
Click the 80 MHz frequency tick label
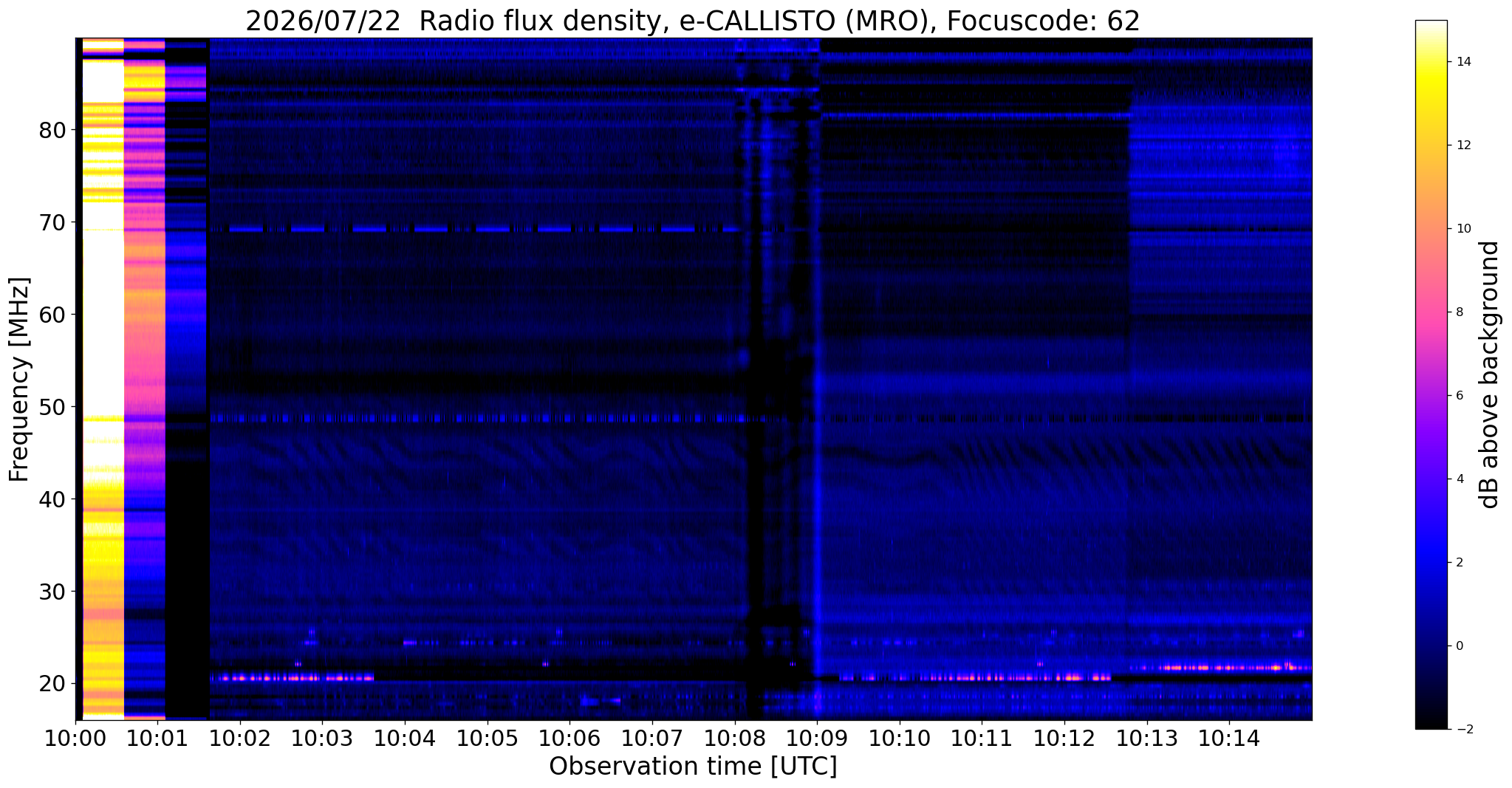point(52,131)
